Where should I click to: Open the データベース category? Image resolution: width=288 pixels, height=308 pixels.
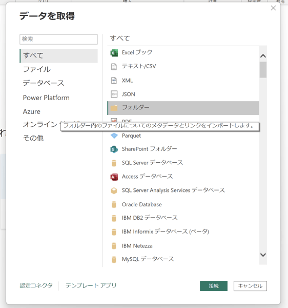tap(44, 83)
